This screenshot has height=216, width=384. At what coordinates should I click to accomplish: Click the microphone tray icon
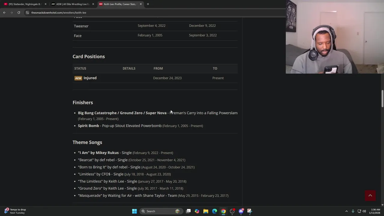[x=353, y=211]
